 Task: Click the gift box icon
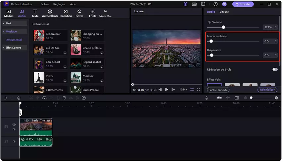coord(186,4)
